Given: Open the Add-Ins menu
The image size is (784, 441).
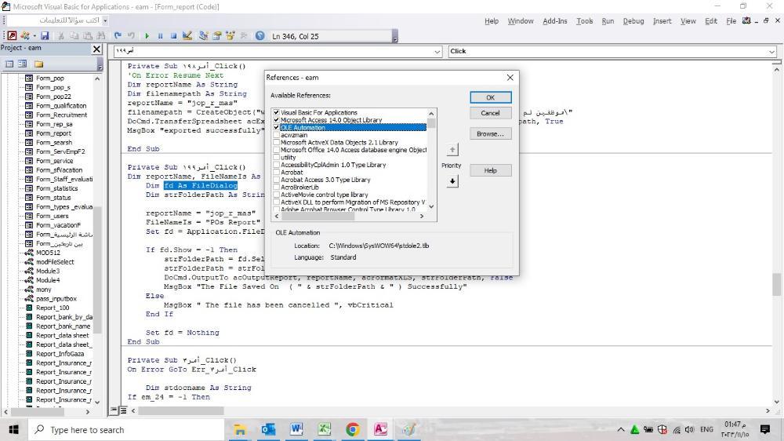Looking at the screenshot, I should tap(555, 21).
